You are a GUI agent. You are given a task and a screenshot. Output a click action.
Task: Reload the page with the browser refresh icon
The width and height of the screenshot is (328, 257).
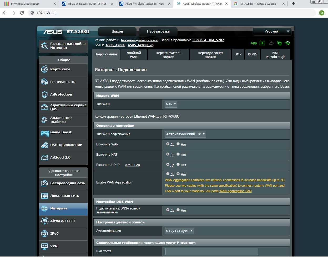(22, 13)
